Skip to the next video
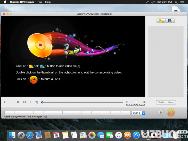The height and width of the screenshot is (141, 188). tap(31, 102)
